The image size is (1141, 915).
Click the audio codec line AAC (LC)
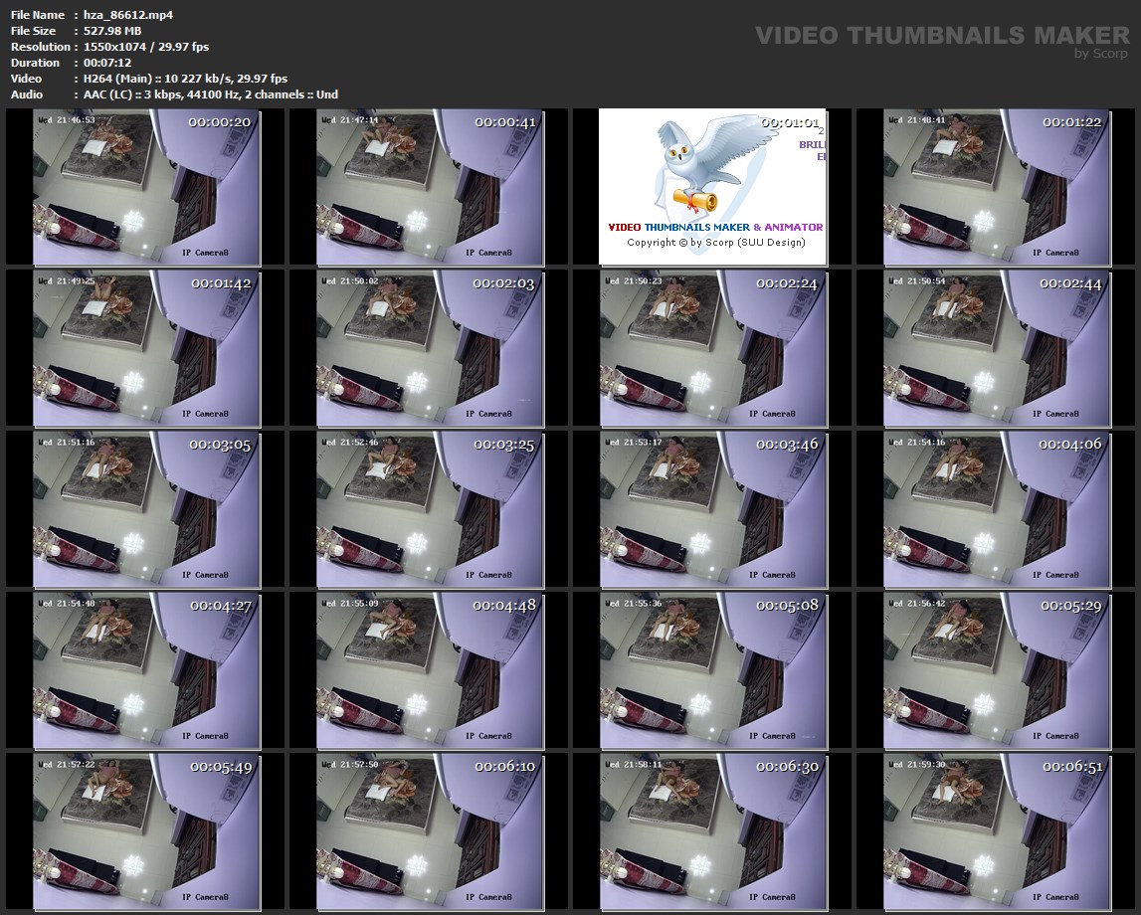point(210,94)
